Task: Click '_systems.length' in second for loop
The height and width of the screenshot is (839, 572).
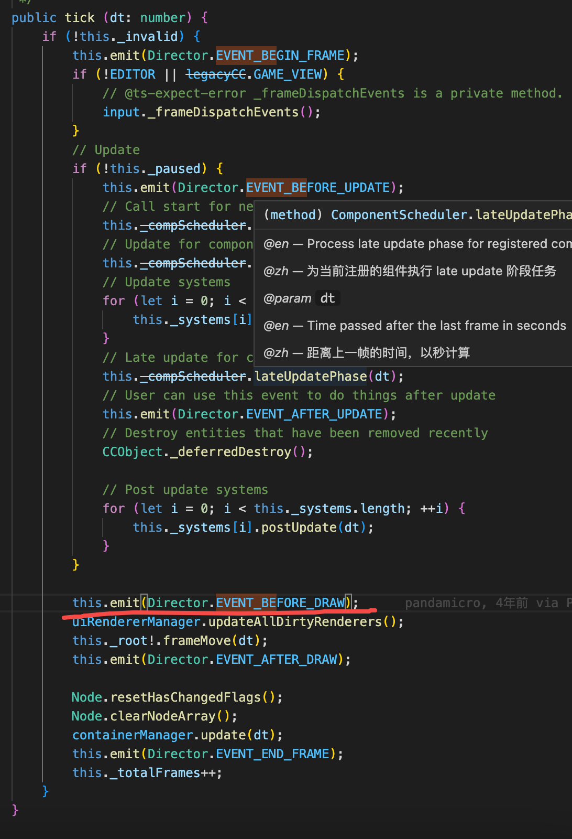Action: click(348, 509)
